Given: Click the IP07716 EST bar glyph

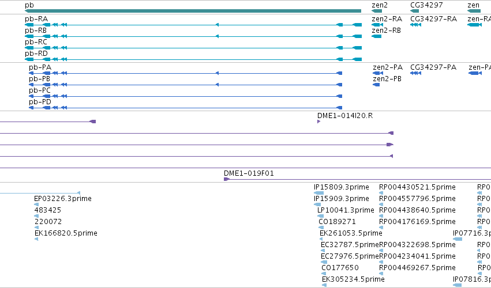Looking at the screenshot, I should pos(458,239).
